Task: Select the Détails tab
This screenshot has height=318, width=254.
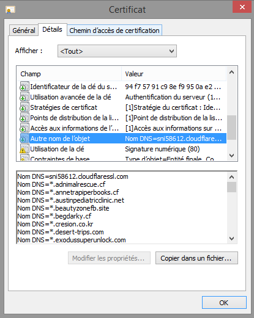Action: [x=52, y=29]
